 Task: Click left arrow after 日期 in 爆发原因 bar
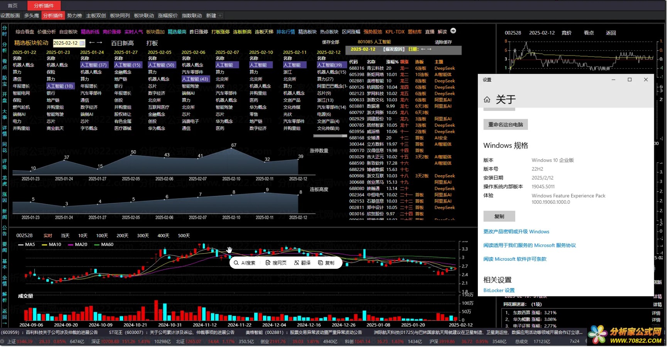(x=423, y=49)
